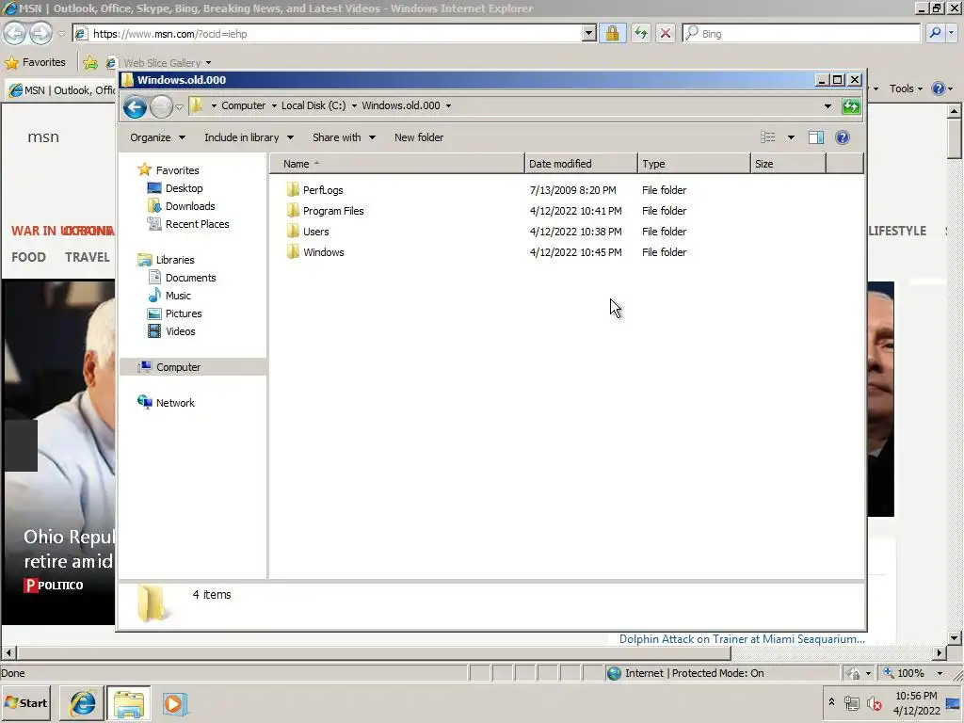Open the IE Tools menu
The width and height of the screenshot is (964, 723).
(906, 88)
